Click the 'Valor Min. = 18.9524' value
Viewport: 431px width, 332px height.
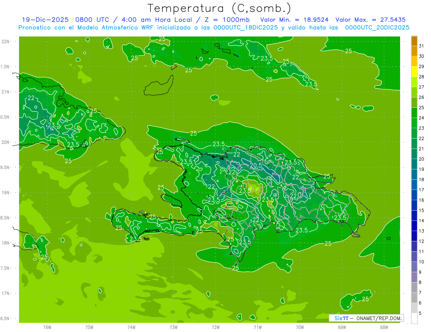point(295,20)
